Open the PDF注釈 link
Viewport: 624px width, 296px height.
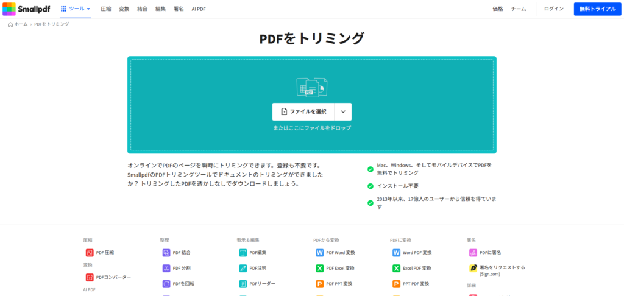258,268
